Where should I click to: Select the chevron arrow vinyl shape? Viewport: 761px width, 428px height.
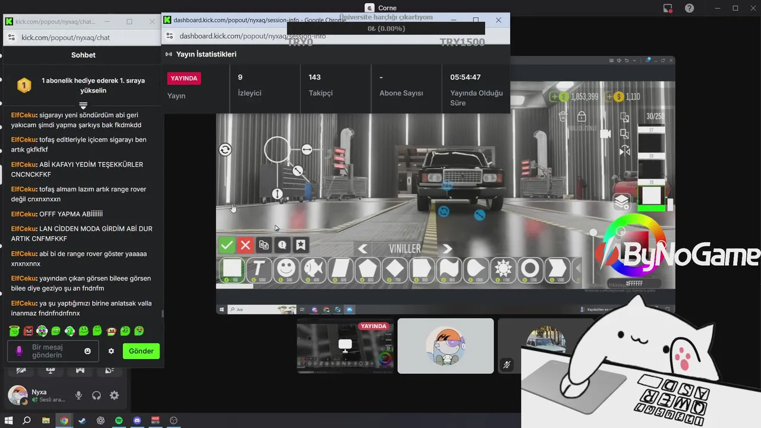556,270
